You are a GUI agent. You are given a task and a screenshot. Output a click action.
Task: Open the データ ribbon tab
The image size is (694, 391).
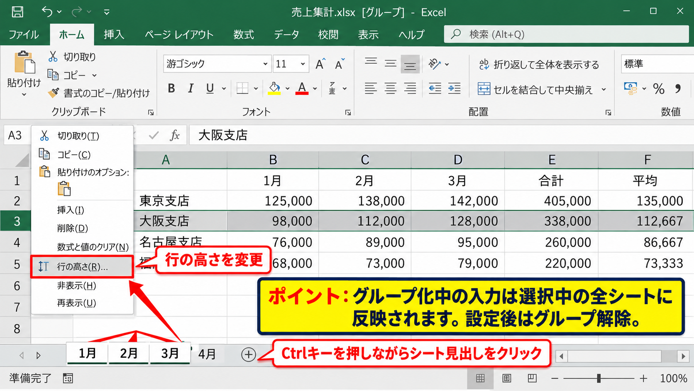pyautogui.click(x=286, y=34)
